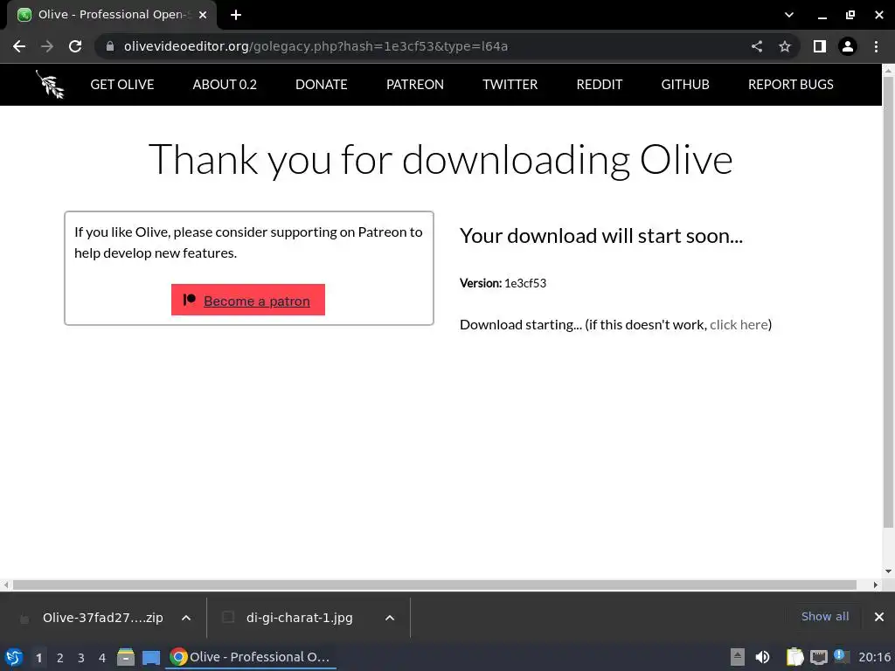Go to the DONATE page
895x671 pixels.
[x=322, y=85]
